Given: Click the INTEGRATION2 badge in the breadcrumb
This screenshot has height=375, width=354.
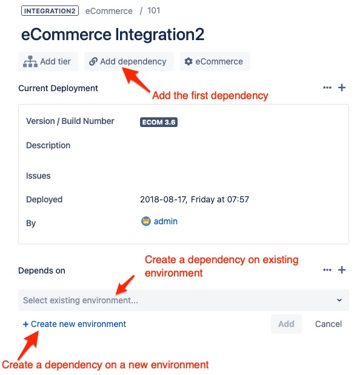Looking at the screenshot, I should (50, 11).
